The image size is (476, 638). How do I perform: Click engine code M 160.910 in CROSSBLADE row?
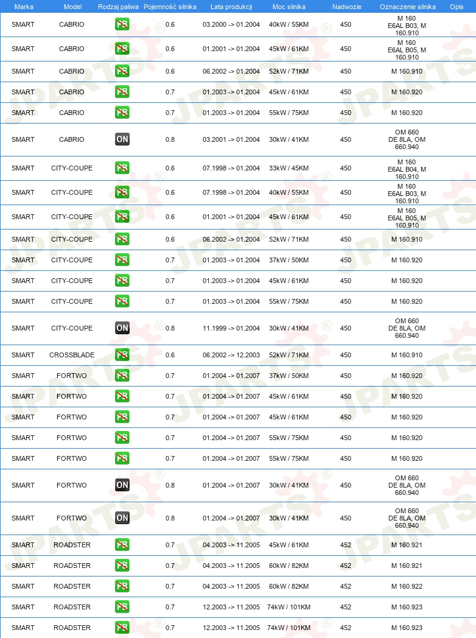click(407, 355)
